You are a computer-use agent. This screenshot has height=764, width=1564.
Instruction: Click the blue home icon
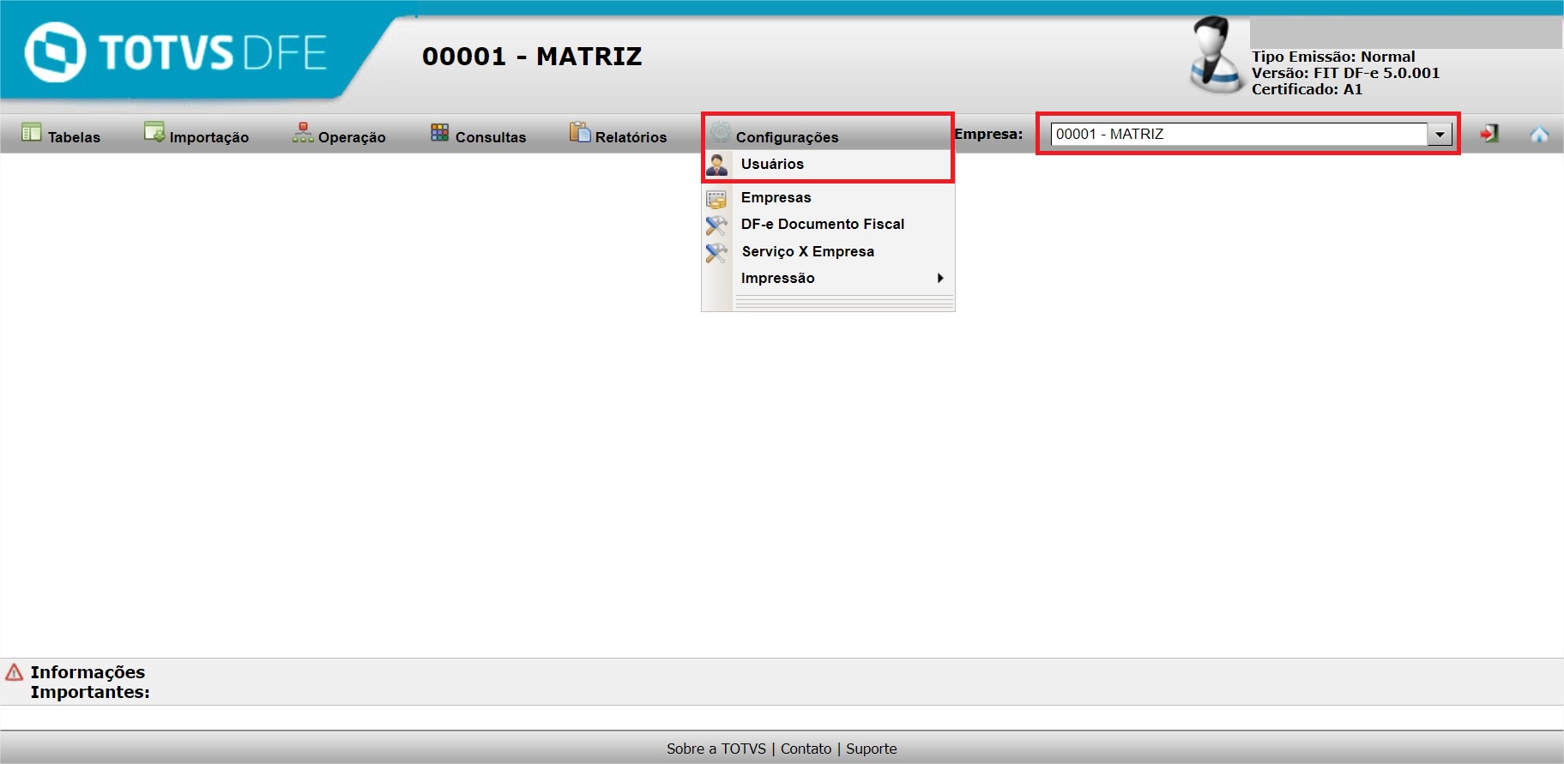[x=1539, y=135]
